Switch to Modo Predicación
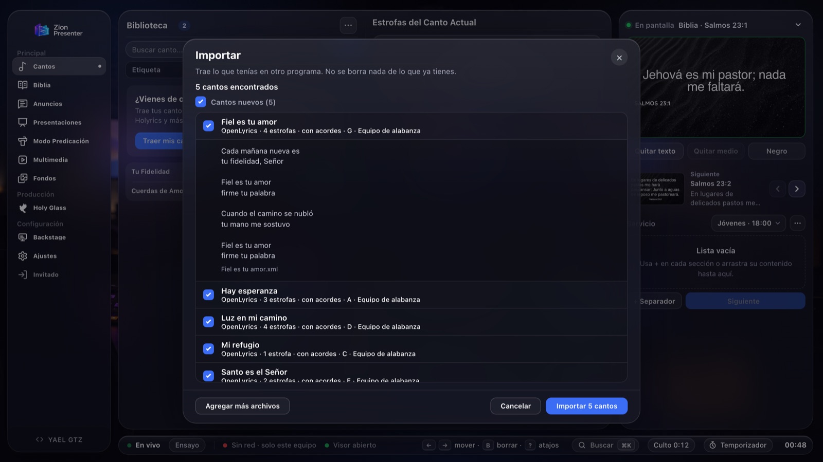 coord(59,141)
